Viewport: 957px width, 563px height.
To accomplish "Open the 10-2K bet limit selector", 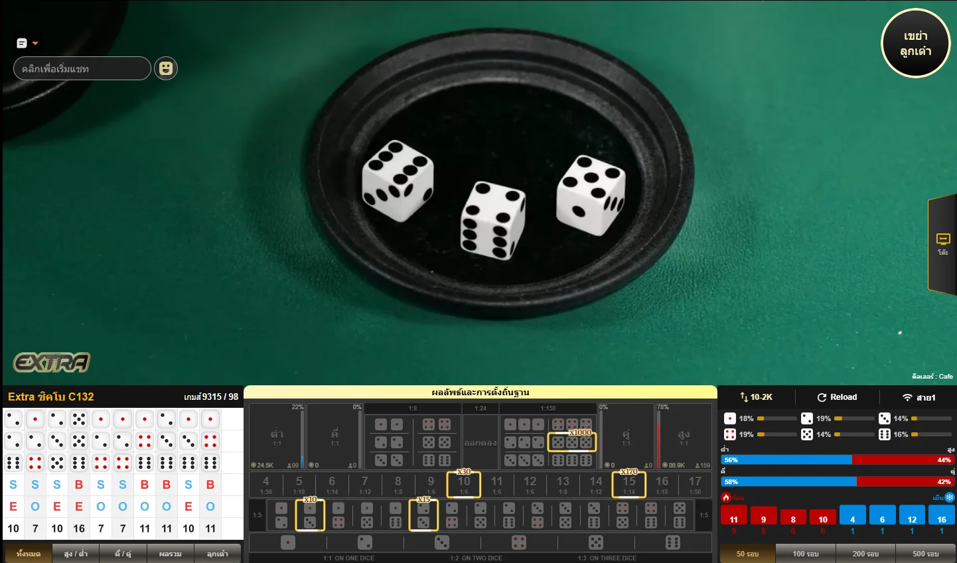I will pyautogui.click(x=756, y=397).
